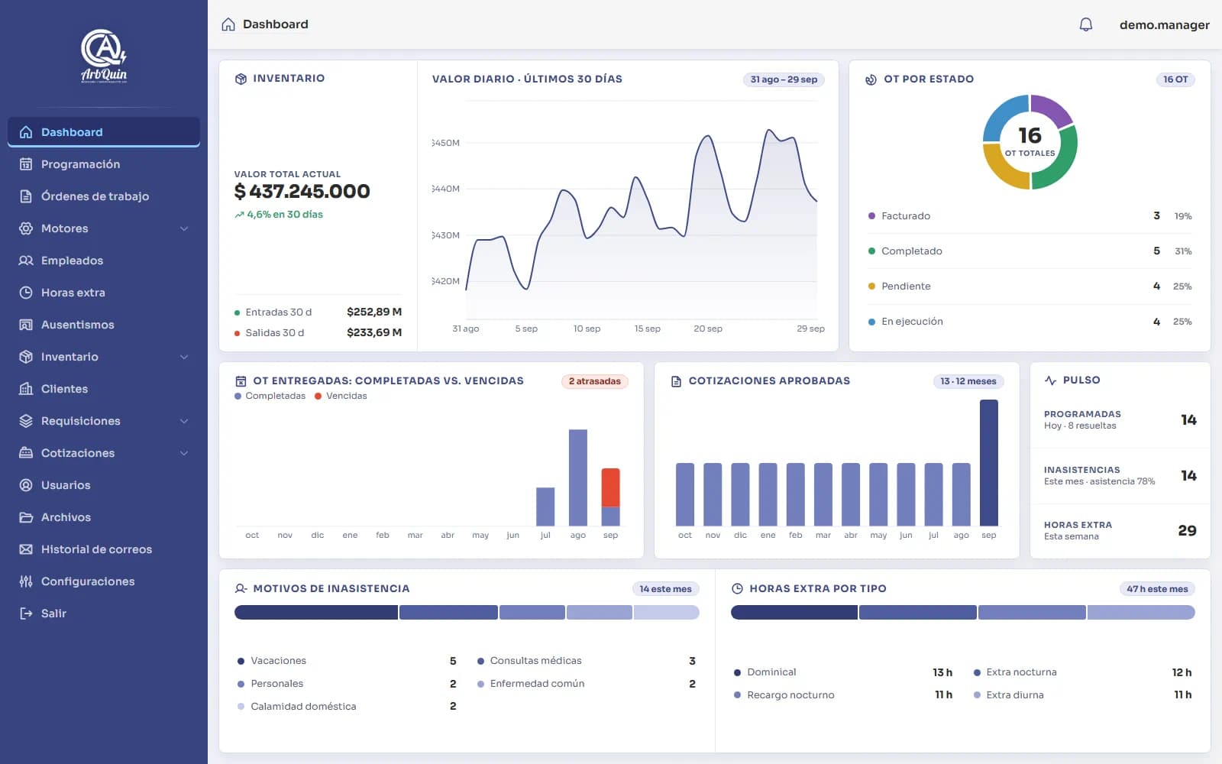Go to Usuarios

104,485
